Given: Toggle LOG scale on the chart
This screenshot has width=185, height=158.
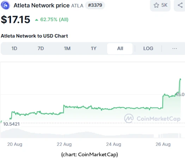Looking at the screenshot, I should 148,49.
